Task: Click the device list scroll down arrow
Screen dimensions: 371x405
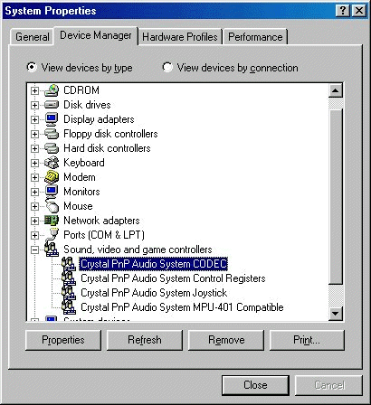Action: pyautogui.click(x=336, y=314)
